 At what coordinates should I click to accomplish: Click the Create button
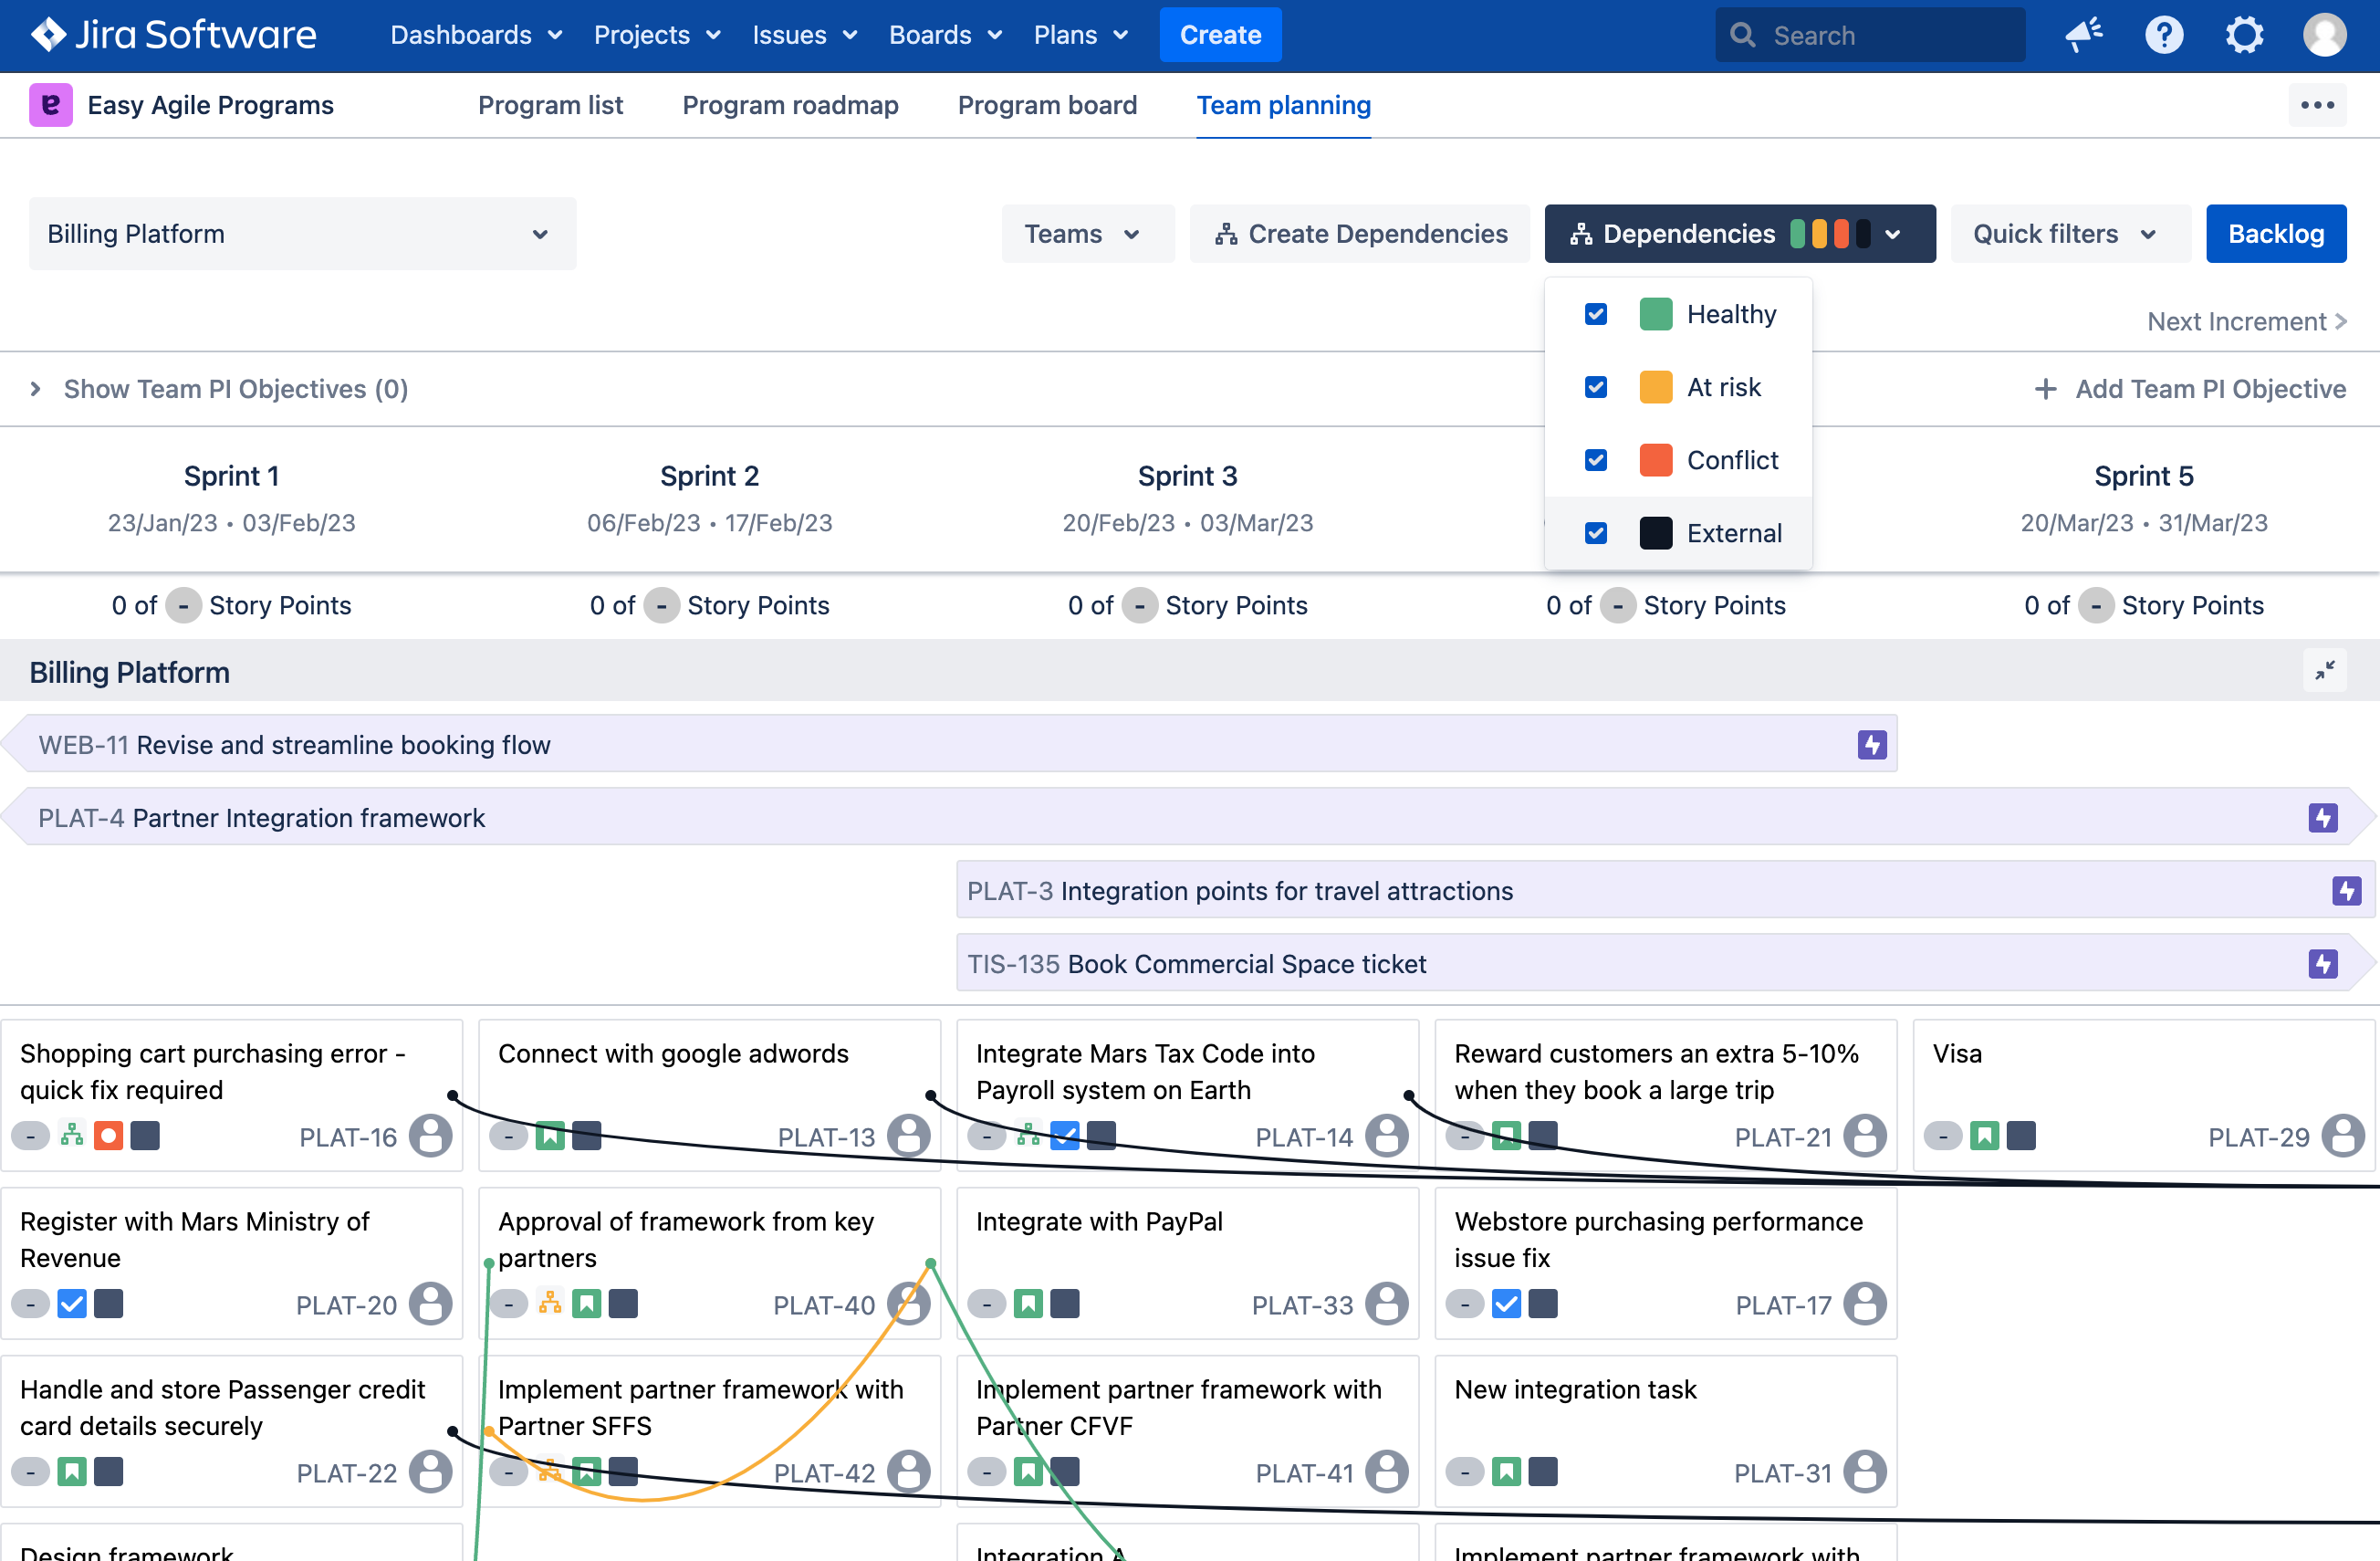point(1220,35)
